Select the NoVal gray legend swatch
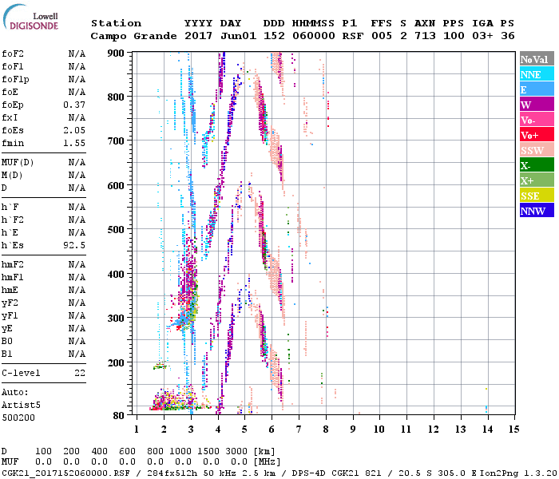This screenshot has width=559, height=479. (x=537, y=59)
